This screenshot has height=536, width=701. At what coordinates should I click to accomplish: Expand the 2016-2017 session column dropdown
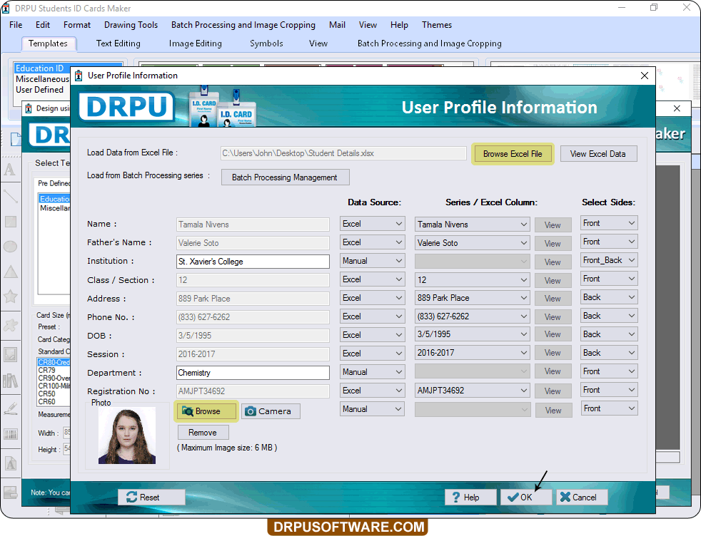473,353
